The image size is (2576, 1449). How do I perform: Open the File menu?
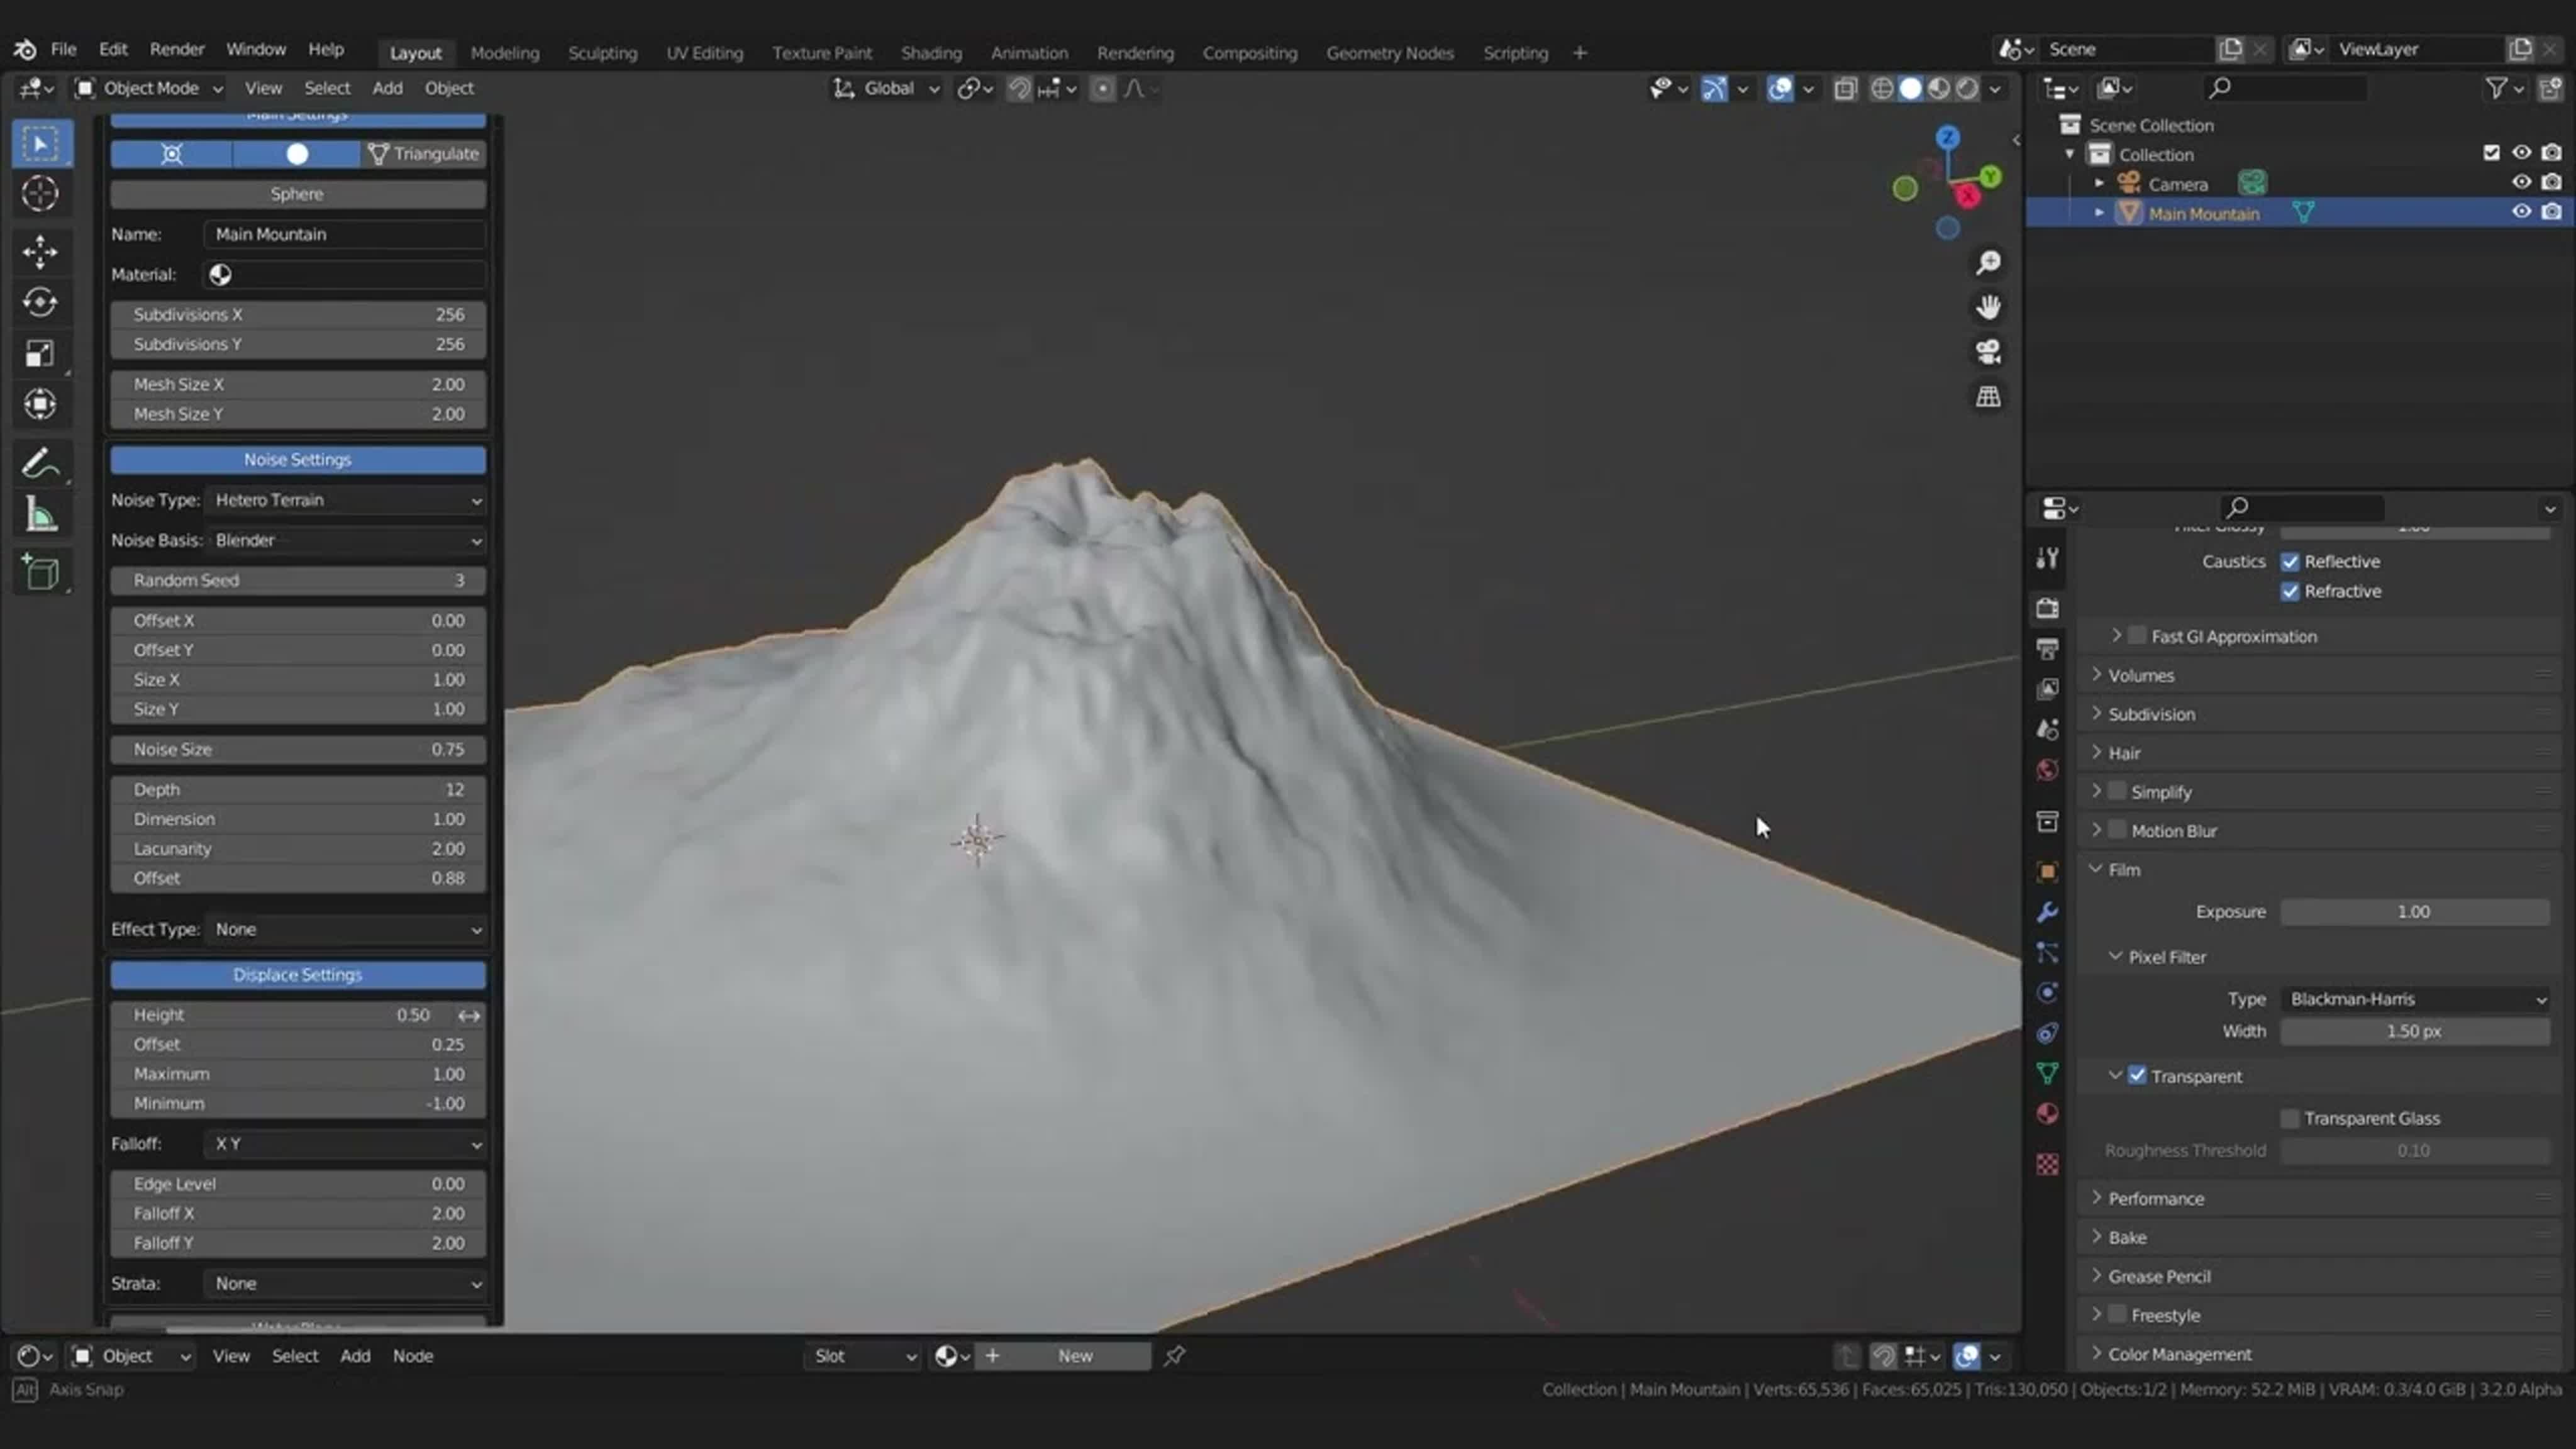(x=63, y=49)
